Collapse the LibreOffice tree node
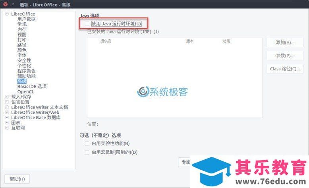The image size is (309, 188). point(7,14)
